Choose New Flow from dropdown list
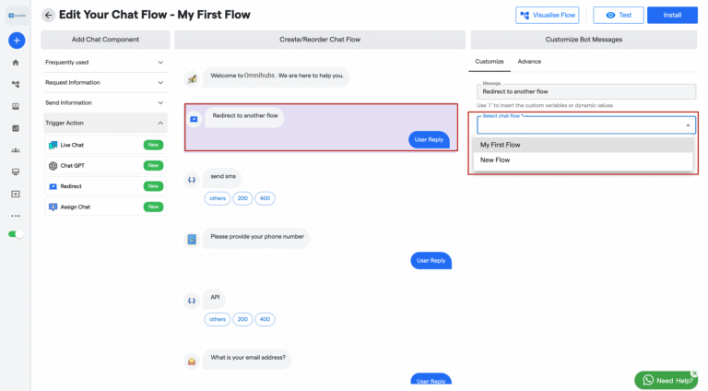Screen dimensions: 708x391 [583, 160]
